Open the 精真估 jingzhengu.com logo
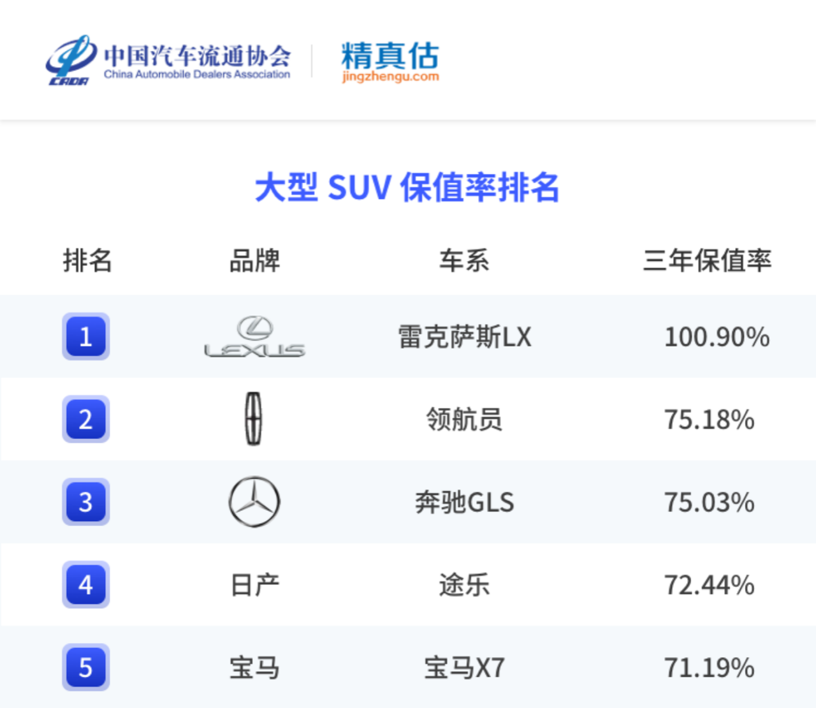The height and width of the screenshot is (708, 816). point(390,62)
